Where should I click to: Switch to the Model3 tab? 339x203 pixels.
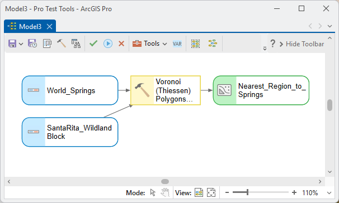(x=30, y=27)
